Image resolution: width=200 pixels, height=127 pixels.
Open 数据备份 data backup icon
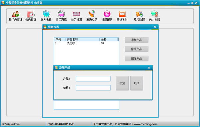coord(122,16)
